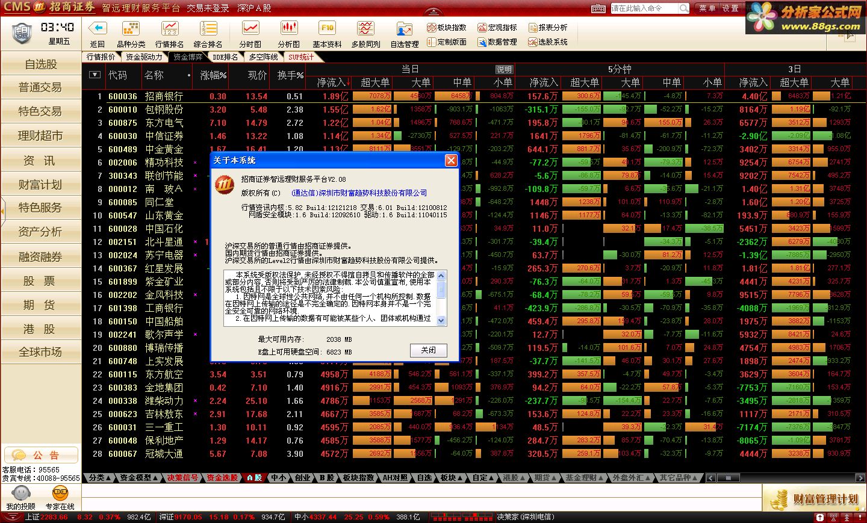The image size is (867, 523).
Task: Show the 分时图 intraday chart
Action: [x=250, y=28]
